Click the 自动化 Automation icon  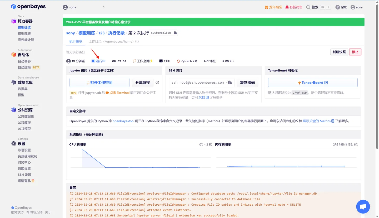[x=14, y=55]
